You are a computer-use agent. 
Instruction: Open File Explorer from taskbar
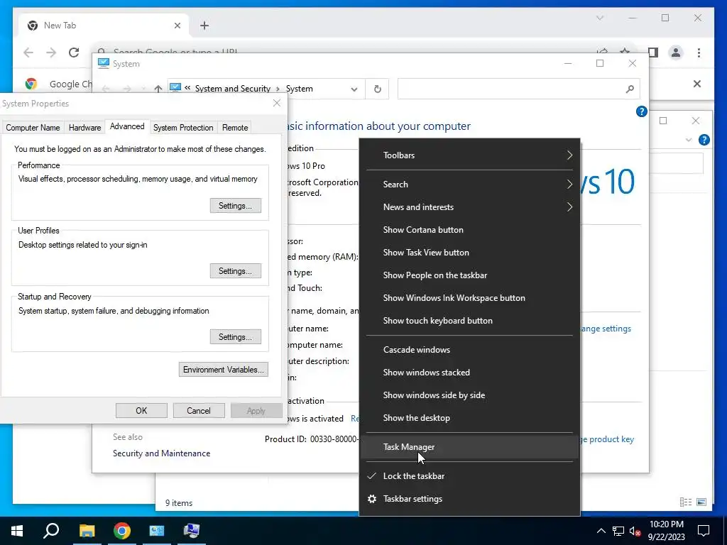[87, 530]
